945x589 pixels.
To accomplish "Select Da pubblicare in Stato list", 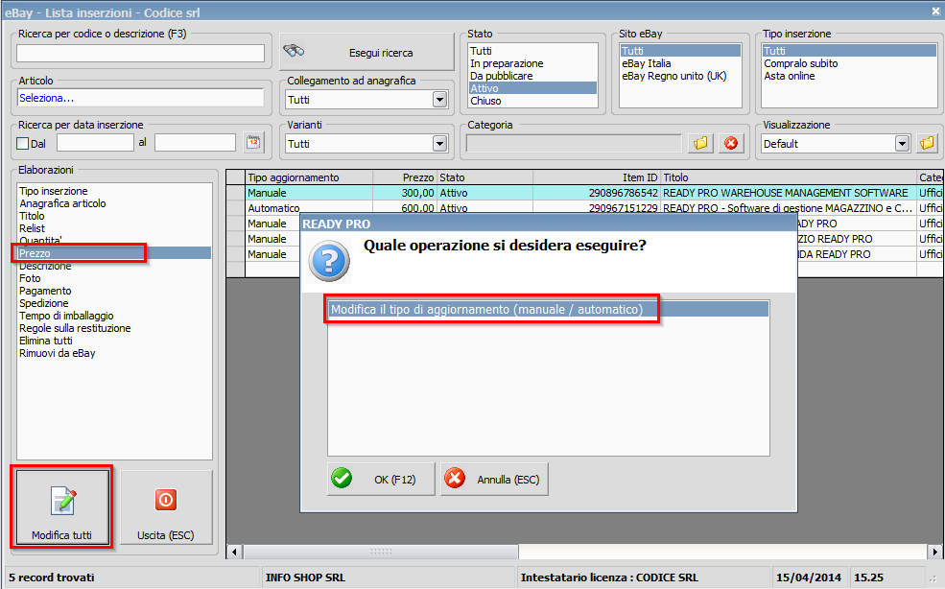I will (x=532, y=76).
